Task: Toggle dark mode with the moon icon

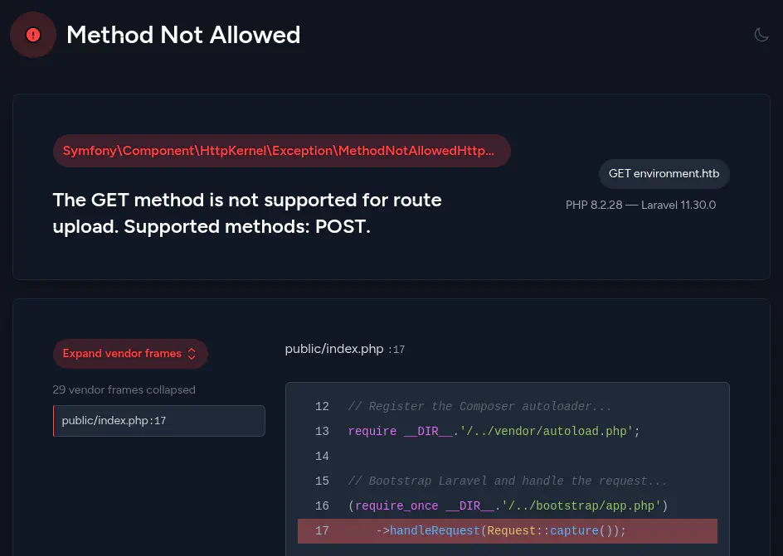Action: pyautogui.click(x=761, y=35)
